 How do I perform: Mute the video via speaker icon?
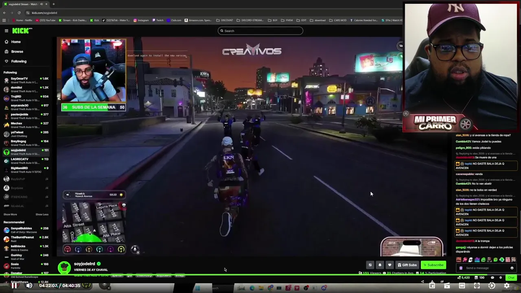pyautogui.click(x=29, y=286)
